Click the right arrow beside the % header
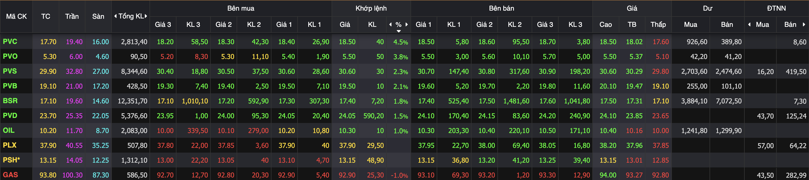Viewport: 809px width, 180px height. pyautogui.click(x=407, y=24)
